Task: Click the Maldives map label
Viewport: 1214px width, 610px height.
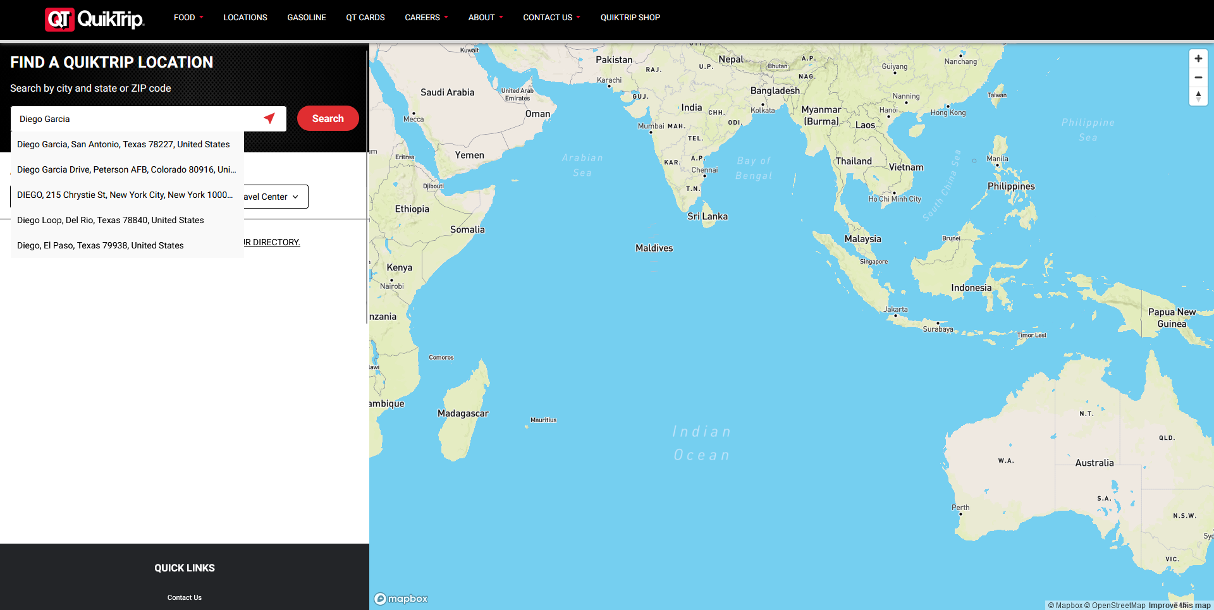Action: click(654, 248)
